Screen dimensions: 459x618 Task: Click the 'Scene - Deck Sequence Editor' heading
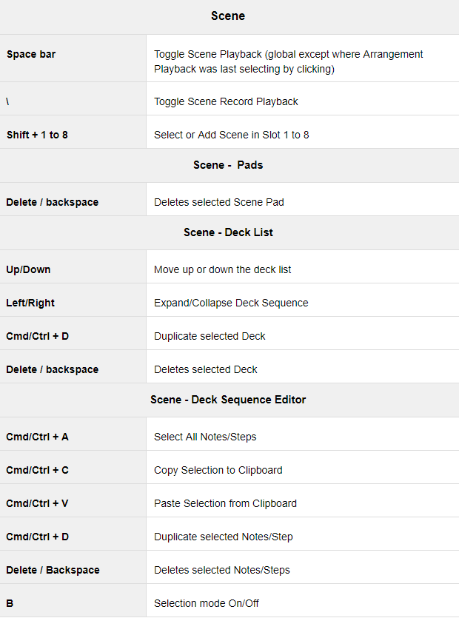pos(228,400)
